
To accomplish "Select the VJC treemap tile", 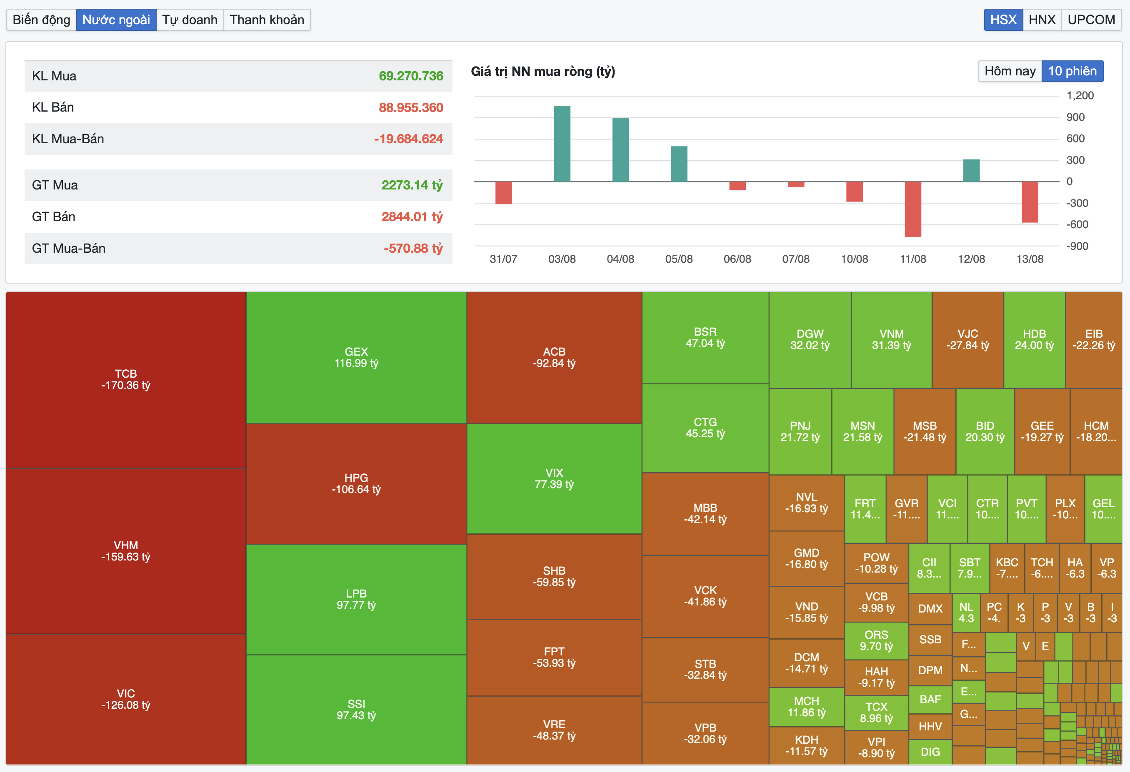I will (x=968, y=340).
